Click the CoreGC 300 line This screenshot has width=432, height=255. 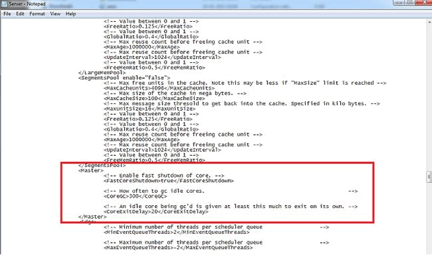point(135,196)
